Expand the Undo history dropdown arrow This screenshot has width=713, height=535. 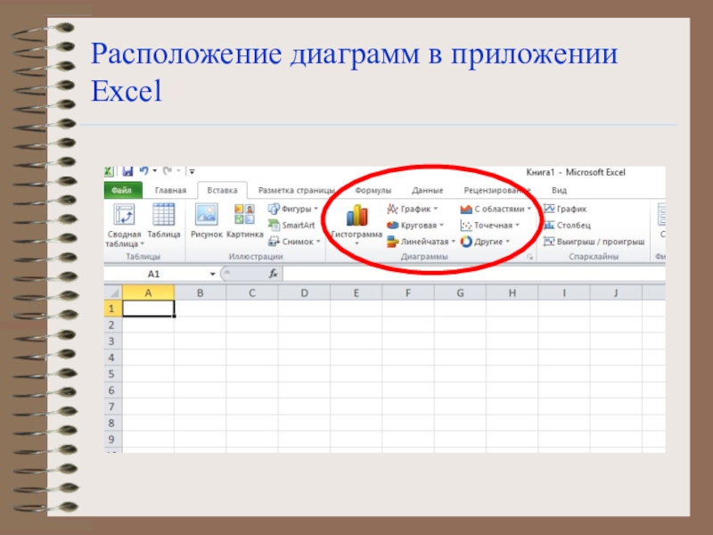[154, 171]
